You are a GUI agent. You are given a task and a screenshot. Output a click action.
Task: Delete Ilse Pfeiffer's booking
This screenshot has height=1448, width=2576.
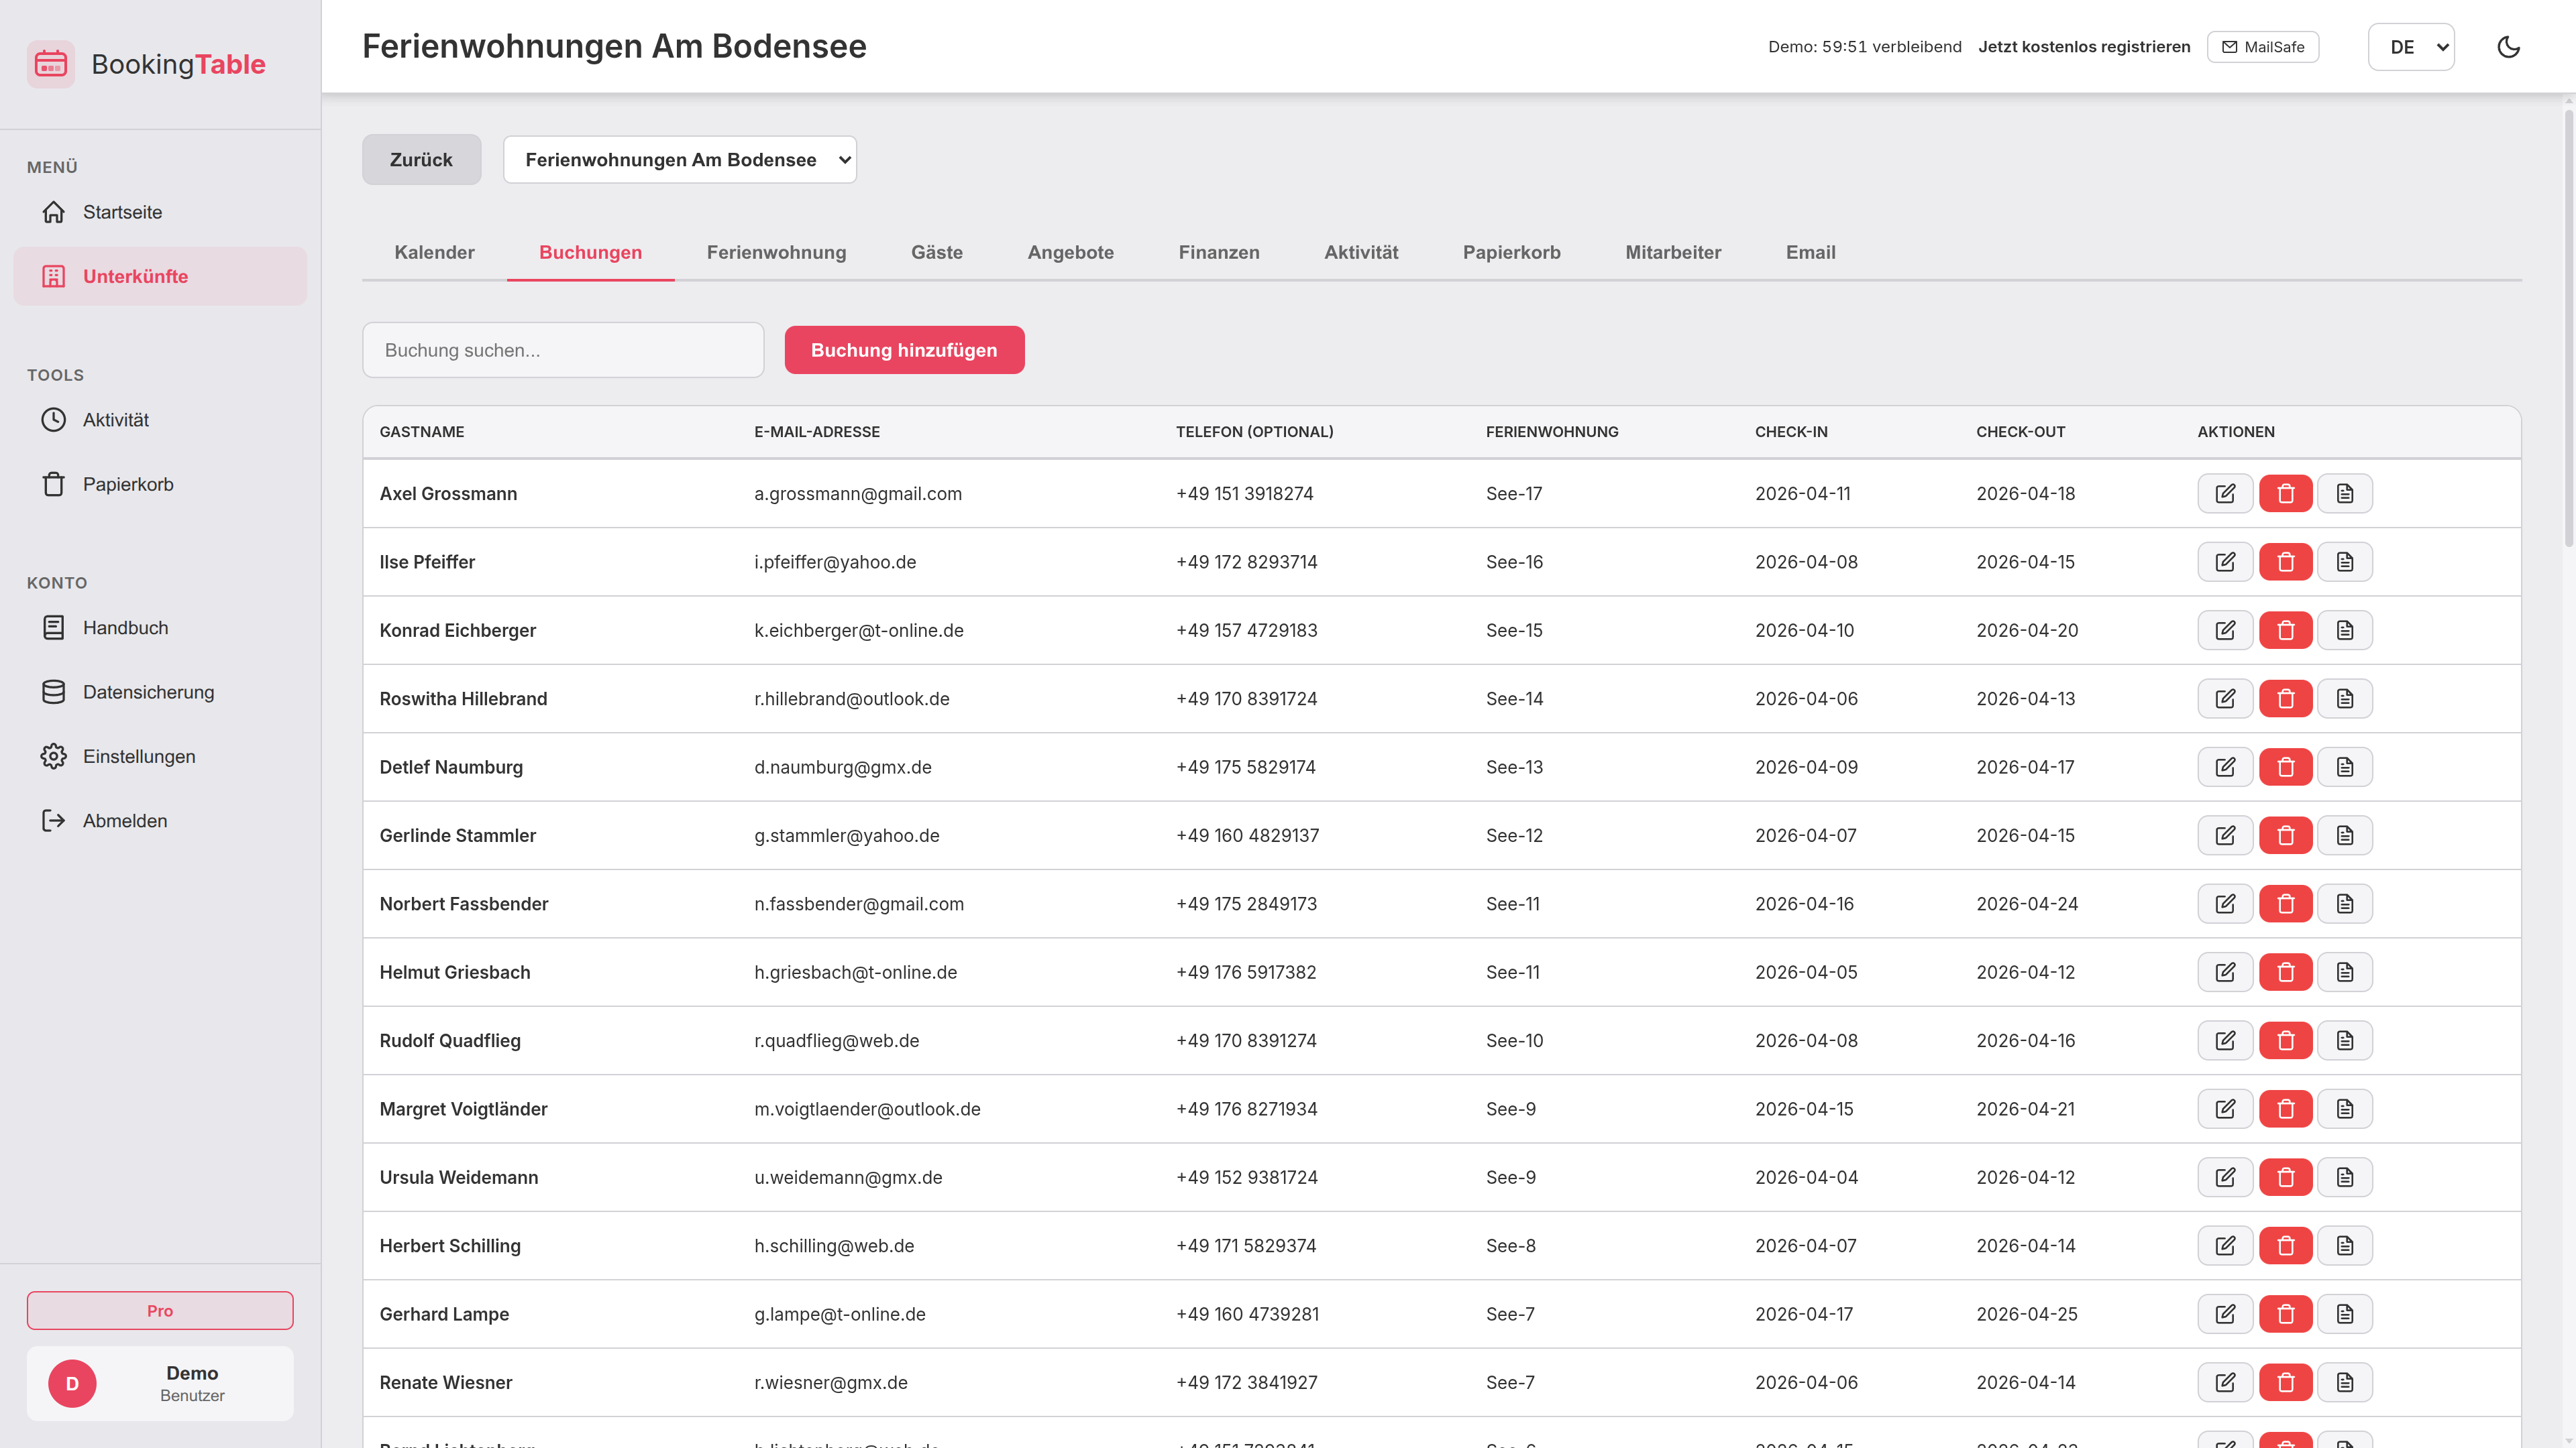(2285, 562)
